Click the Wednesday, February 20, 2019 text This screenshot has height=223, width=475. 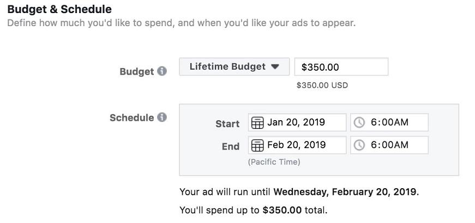tap(345, 191)
